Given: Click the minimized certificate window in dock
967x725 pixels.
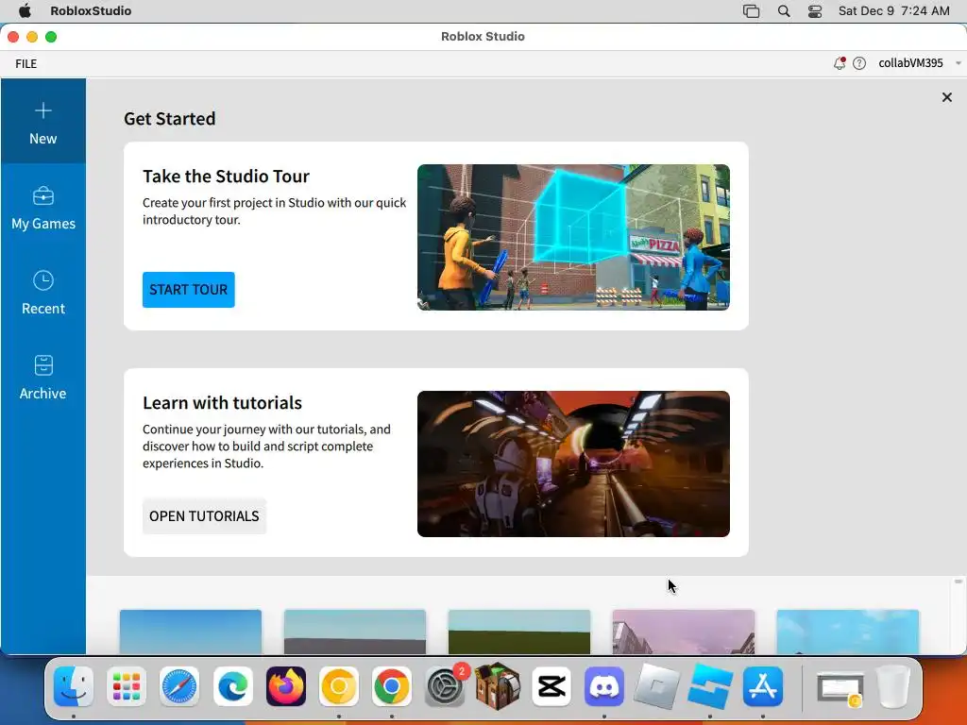Looking at the screenshot, I should click(840, 688).
